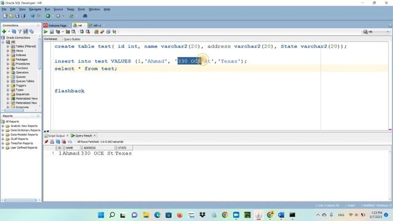Select the Query Result tab
The height and width of the screenshot is (221, 393).
[84, 136]
